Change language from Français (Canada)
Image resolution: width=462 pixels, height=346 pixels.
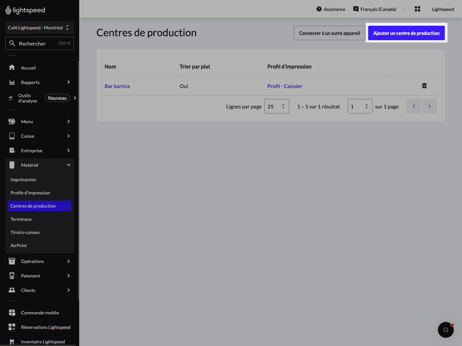375,9
